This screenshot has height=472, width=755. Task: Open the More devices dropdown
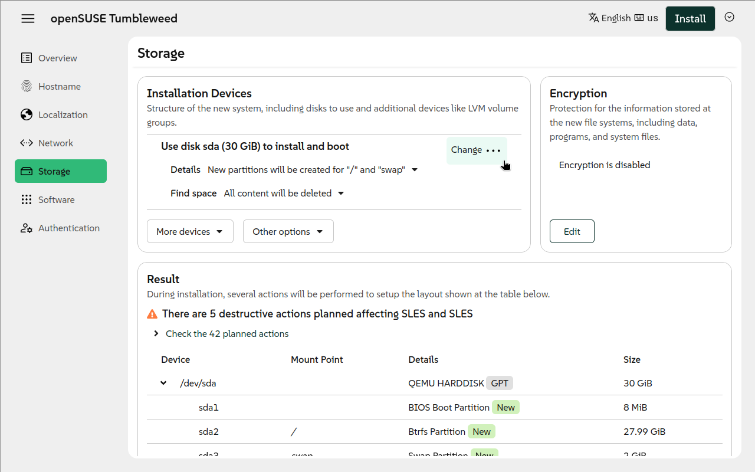click(x=190, y=232)
